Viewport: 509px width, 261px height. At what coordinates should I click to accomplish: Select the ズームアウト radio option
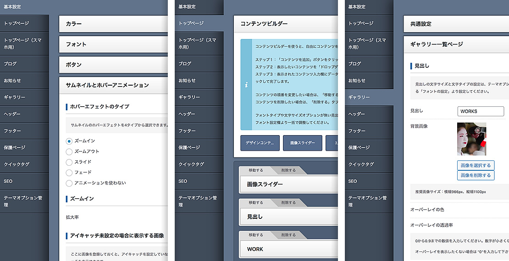[69, 152]
